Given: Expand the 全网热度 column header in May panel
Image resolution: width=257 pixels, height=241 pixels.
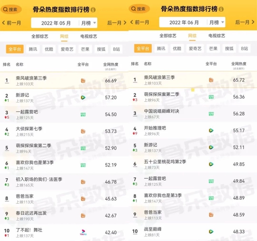Looking at the screenshot, I should tap(111, 66).
